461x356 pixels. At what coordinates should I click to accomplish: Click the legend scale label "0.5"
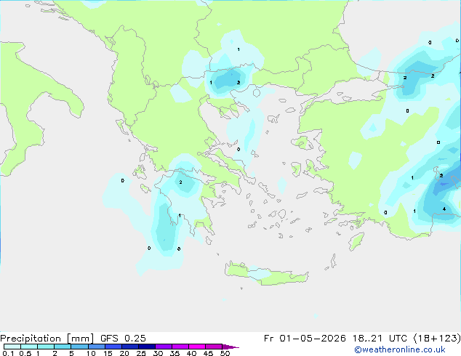pyautogui.click(x=25, y=353)
